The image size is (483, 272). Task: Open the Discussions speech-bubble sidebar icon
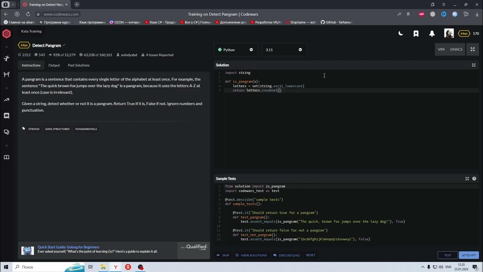tap(6, 132)
